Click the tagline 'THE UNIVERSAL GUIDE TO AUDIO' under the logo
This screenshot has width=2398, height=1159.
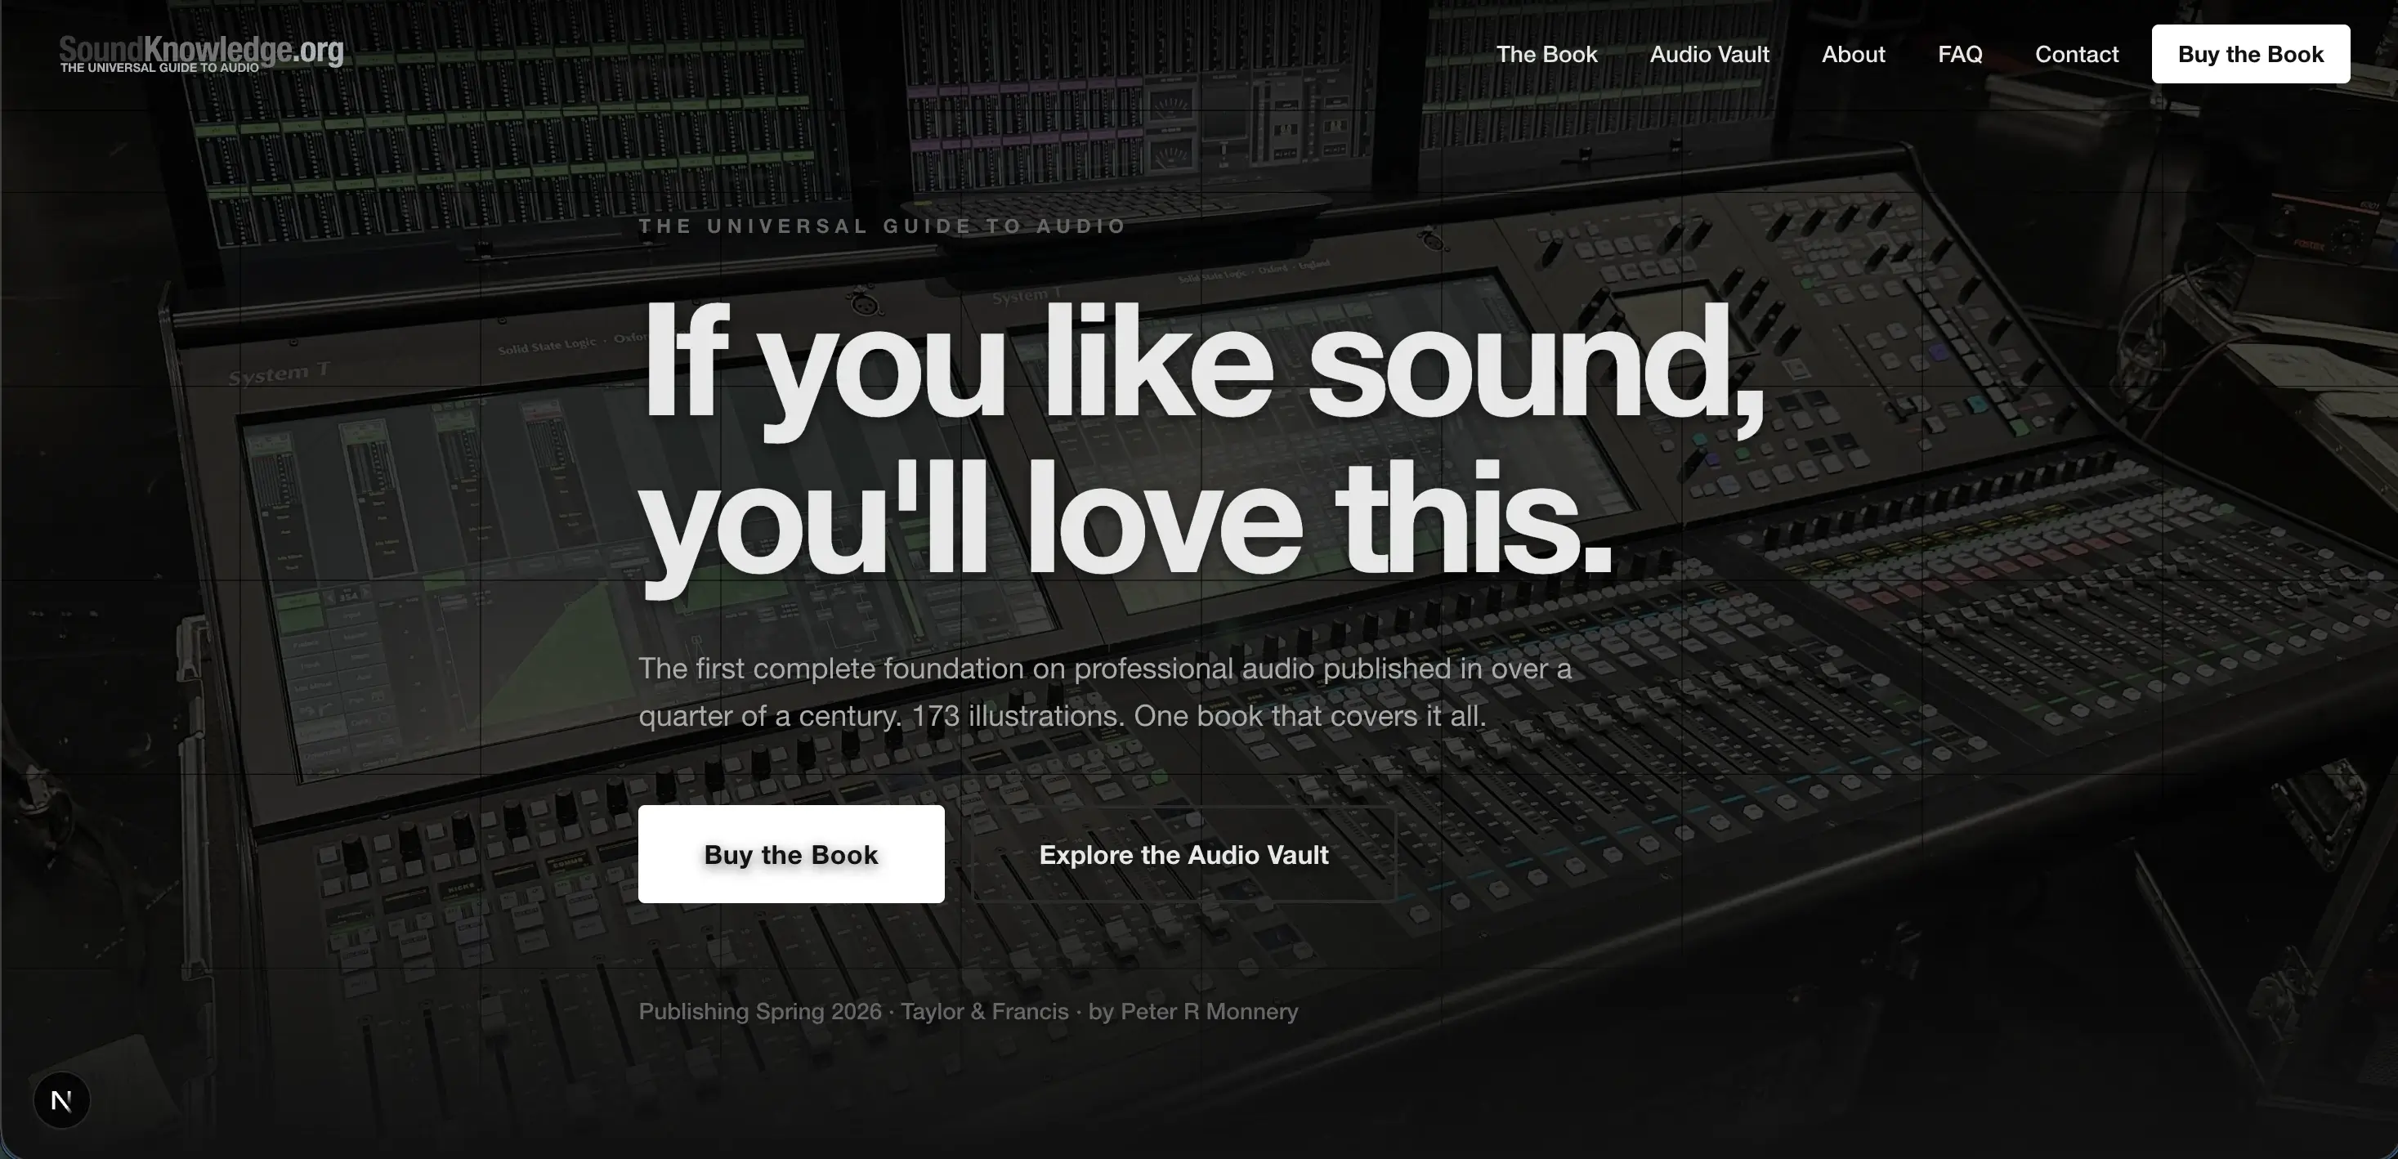159,66
